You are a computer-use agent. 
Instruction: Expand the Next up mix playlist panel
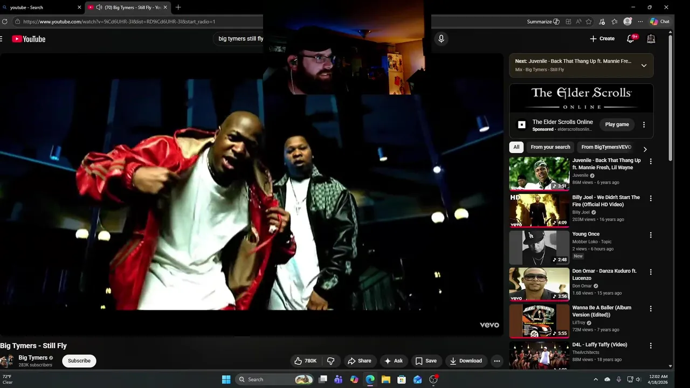click(x=644, y=65)
